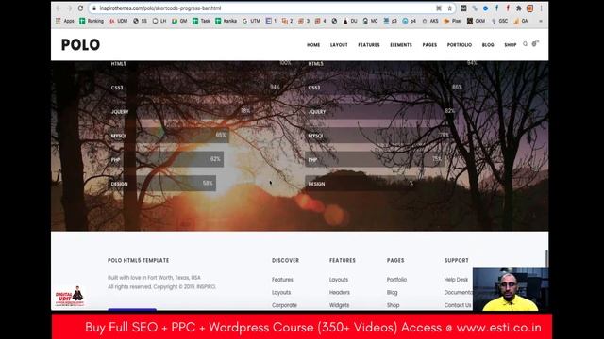This screenshot has width=604, height=339.
Task: Click the Digital Udit logo overlay
Action: click(69, 297)
